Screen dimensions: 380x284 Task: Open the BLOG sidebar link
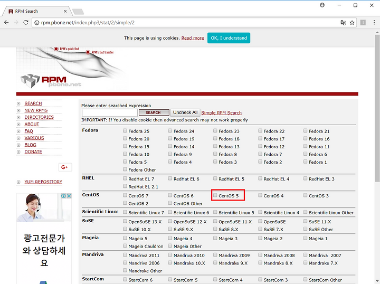30,145
